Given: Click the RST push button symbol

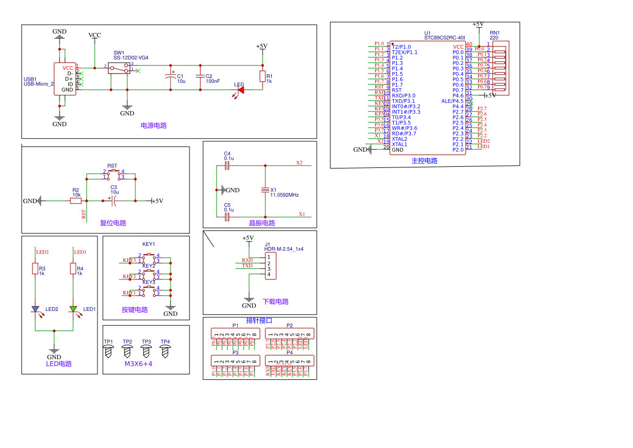Looking at the screenshot, I should [x=113, y=174].
